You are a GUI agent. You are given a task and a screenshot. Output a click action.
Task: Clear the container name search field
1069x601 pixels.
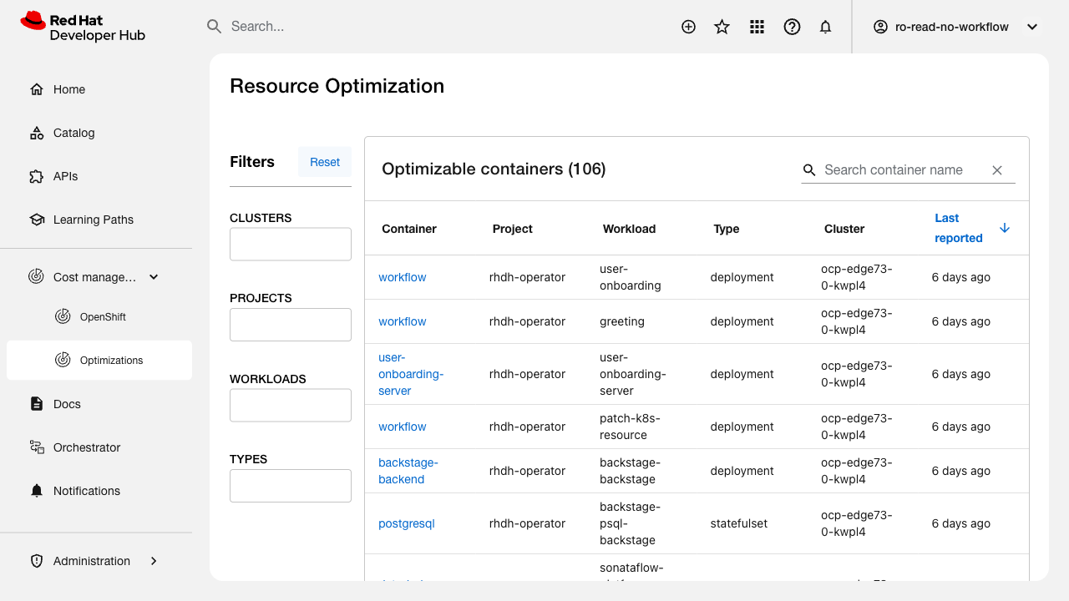click(x=996, y=170)
